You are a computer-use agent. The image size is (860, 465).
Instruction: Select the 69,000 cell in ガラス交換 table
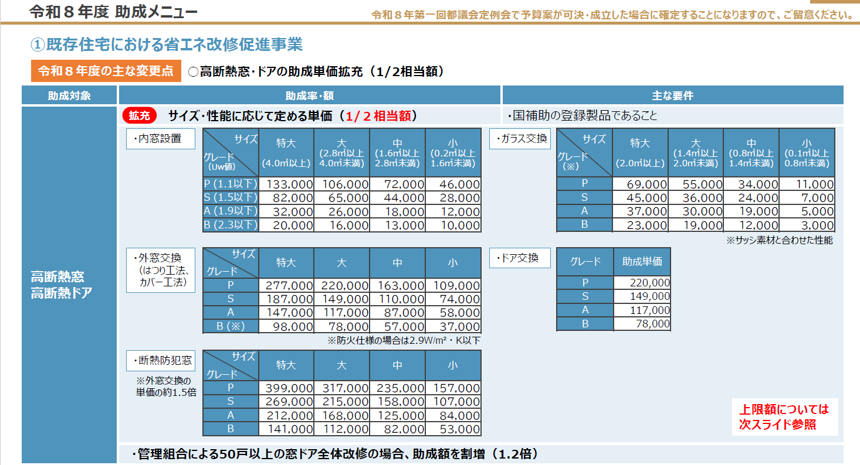[640, 184]
